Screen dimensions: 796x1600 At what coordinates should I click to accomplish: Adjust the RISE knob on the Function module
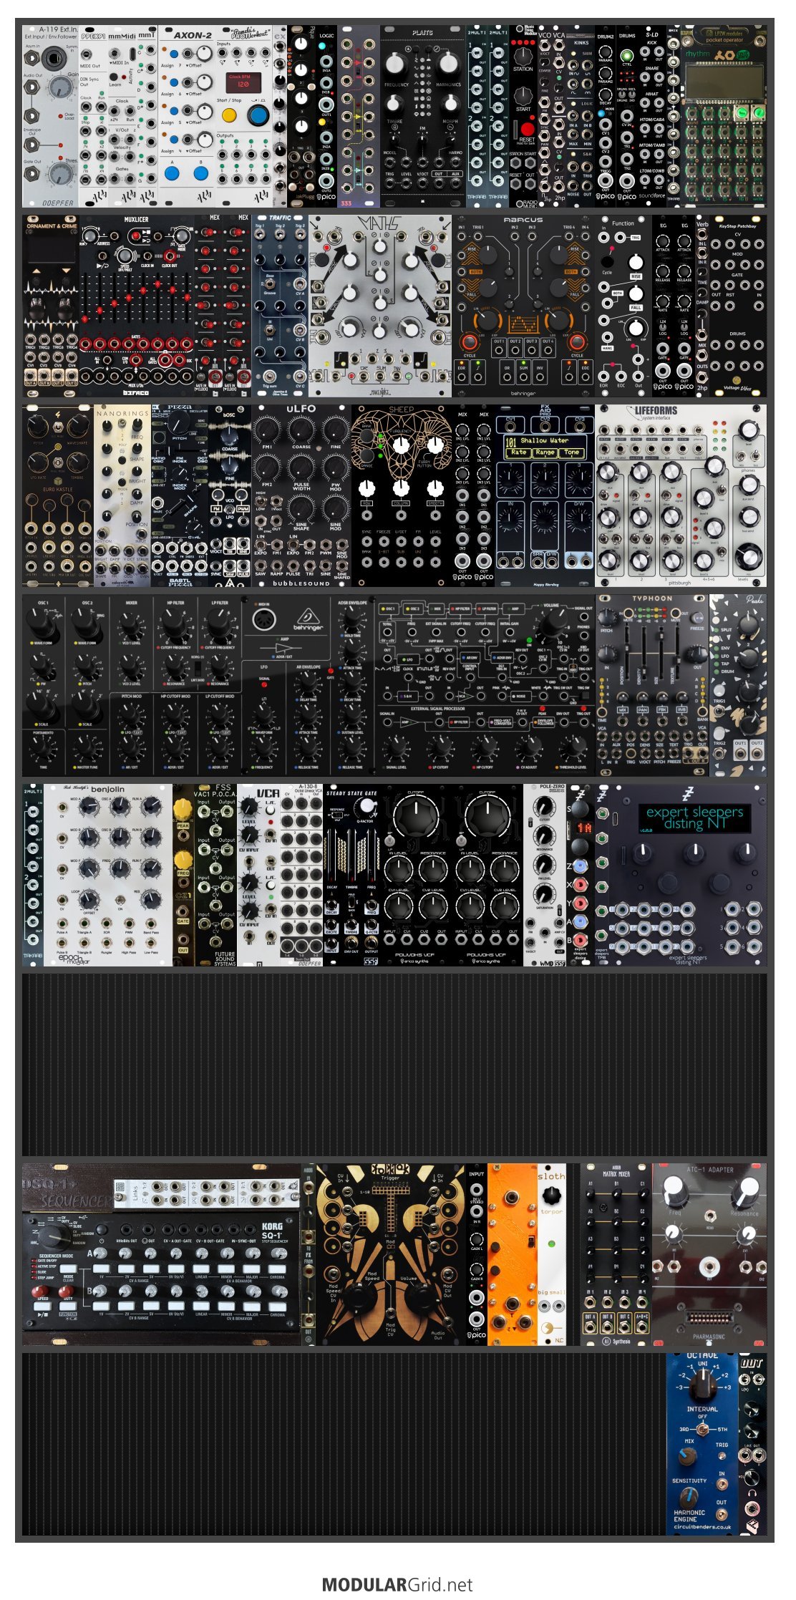coord(636,261)
